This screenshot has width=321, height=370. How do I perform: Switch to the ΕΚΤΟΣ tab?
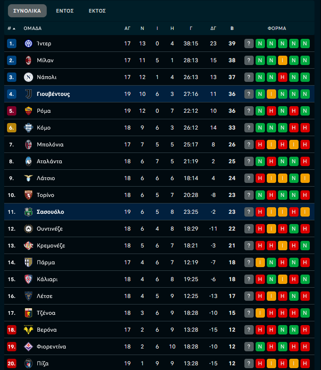(x=97, y=11)
